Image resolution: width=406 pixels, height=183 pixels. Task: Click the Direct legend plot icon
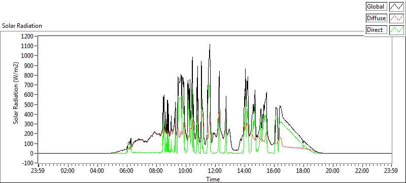pos(396,30)
